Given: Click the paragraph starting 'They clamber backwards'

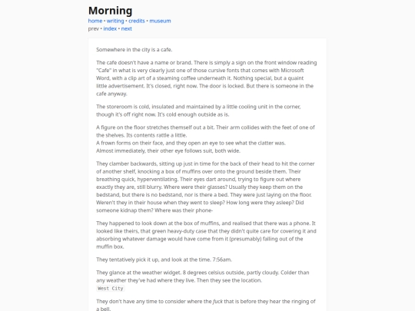Looking at the screenshot, I should [x=205, y=187].
